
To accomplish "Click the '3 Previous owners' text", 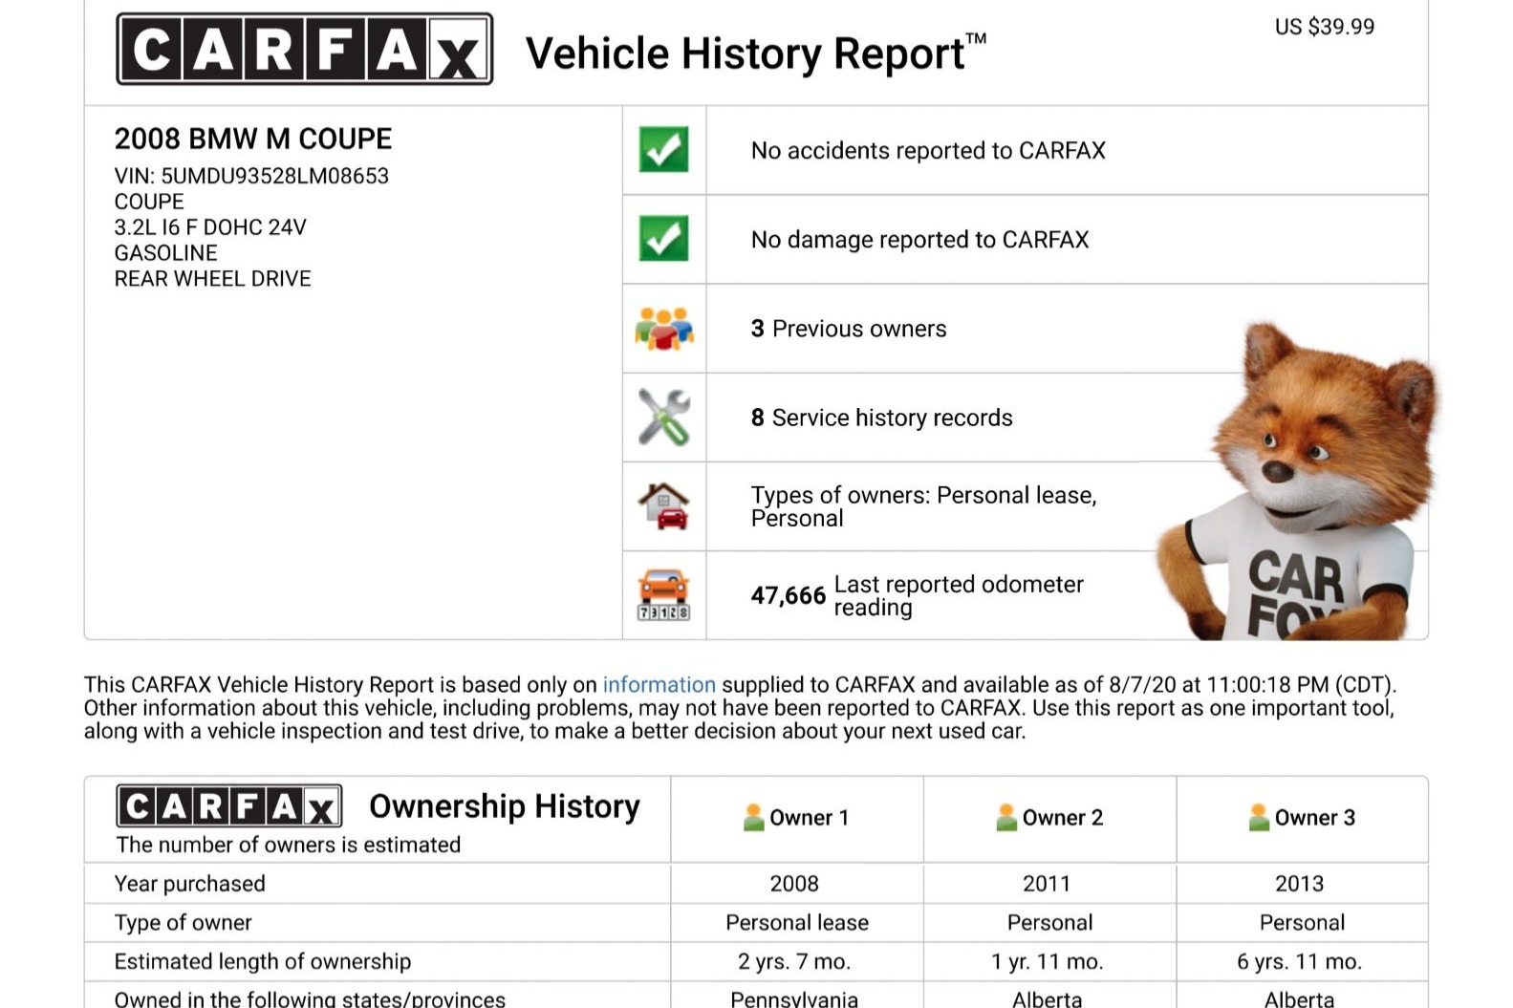I will click(849, 329).
